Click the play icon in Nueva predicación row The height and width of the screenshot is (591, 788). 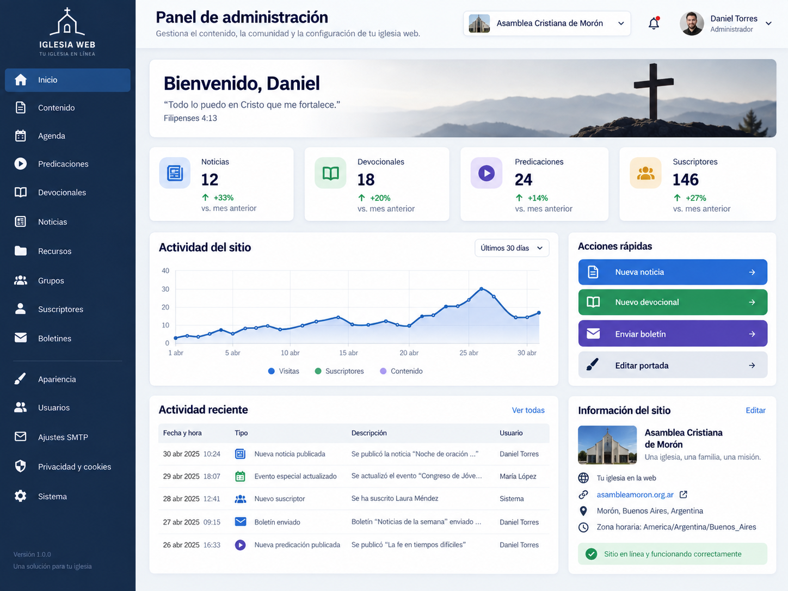coord(240,545)
